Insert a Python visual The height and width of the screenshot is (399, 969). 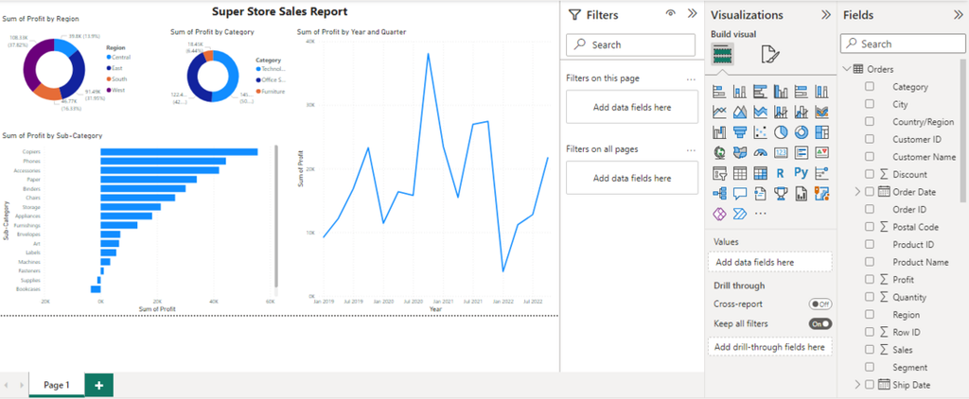801,173
